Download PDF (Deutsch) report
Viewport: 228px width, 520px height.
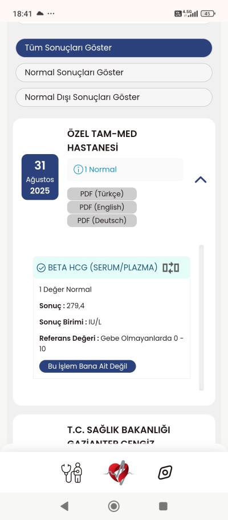pyautogui.click(x=101, y=220)
